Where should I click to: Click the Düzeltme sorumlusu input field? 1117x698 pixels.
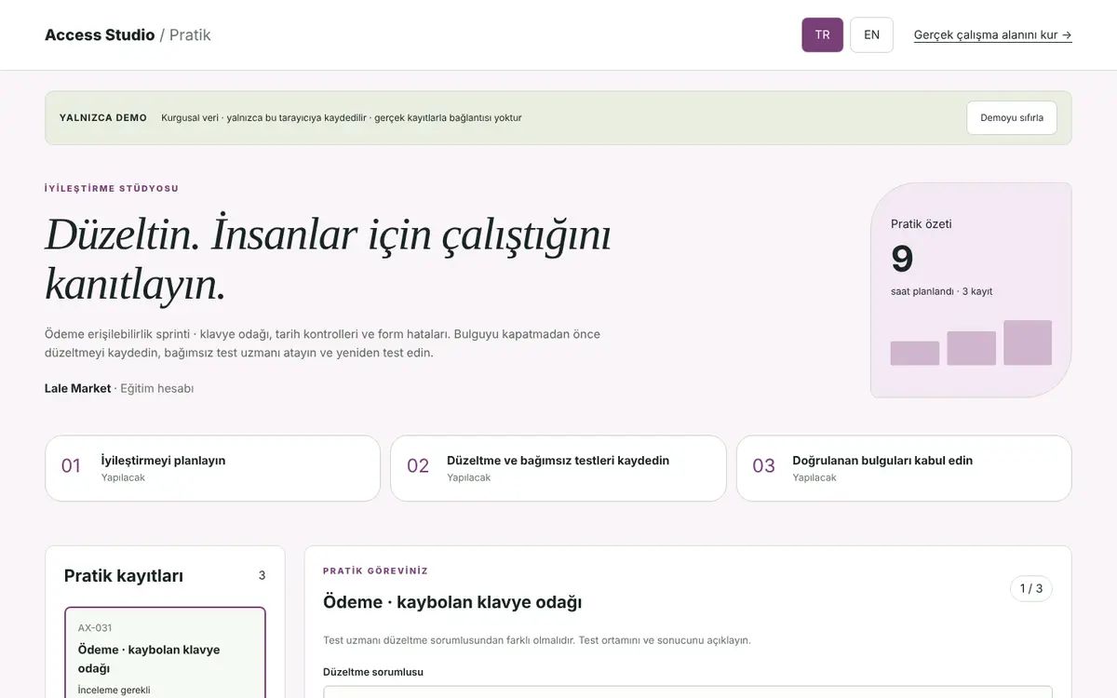coord(688,692)
